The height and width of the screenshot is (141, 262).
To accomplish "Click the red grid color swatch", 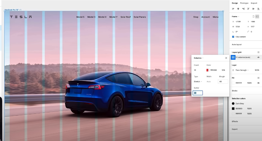I will coord(208,70).
